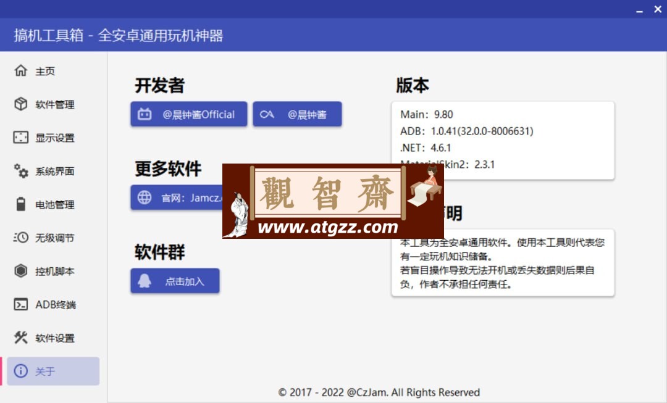Click the screen frame icon for 显示设置
This screenshot has height=403, width=667.
point(20,137)
